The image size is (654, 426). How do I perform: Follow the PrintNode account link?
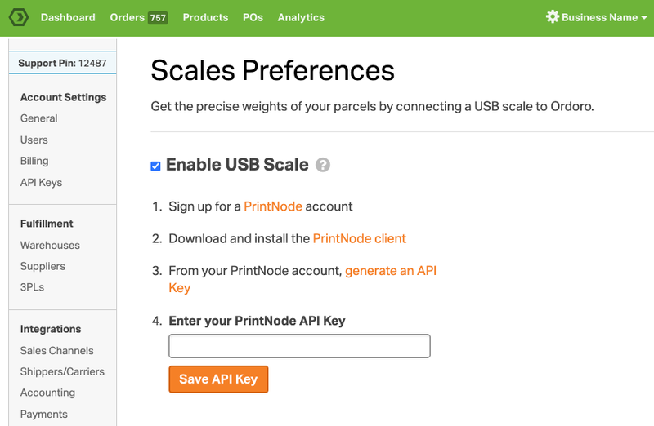click(x=273, y=206)
